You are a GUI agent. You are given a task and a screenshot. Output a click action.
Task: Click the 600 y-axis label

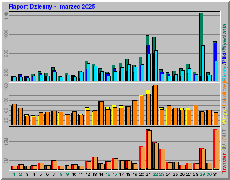(6, 54)
